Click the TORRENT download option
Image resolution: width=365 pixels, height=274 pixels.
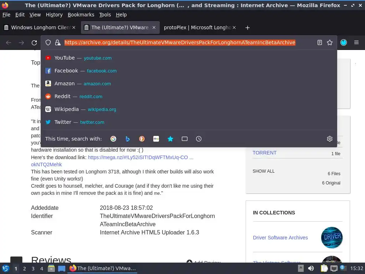[264, 153]
